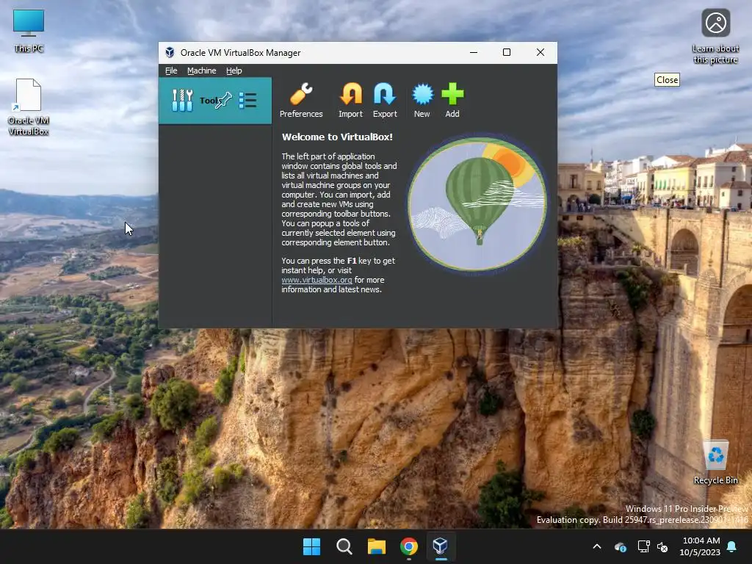Open the Help menu
The height and width of the screenshot is (564, 752).
pos(234,70)
